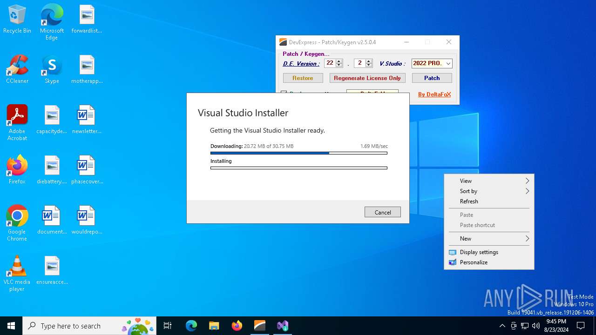
Task: Cancel the Visual Studio Installer setup
Action: coord(383,212)
